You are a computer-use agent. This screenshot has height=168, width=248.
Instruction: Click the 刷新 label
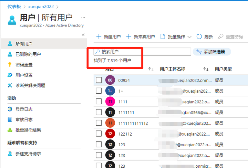208,37
